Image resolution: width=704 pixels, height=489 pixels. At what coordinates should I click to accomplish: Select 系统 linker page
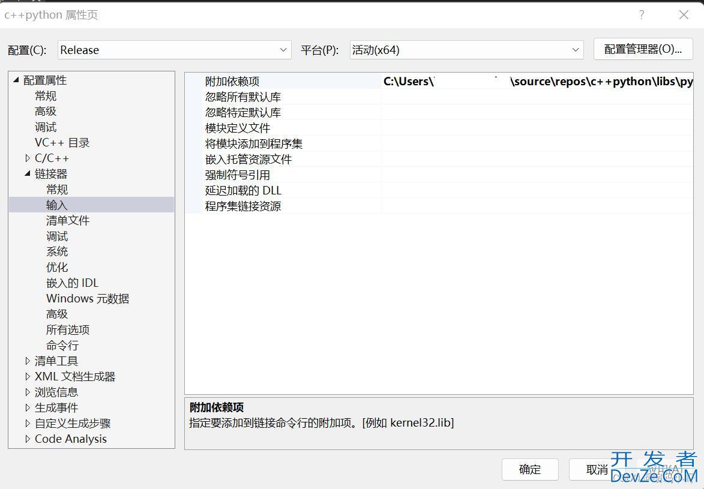click(x=57, y=251)
